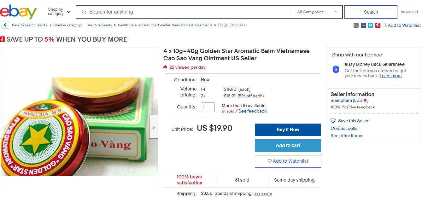Click the back arrow icon
Viewport: 422px width, 197px height.
5,25
